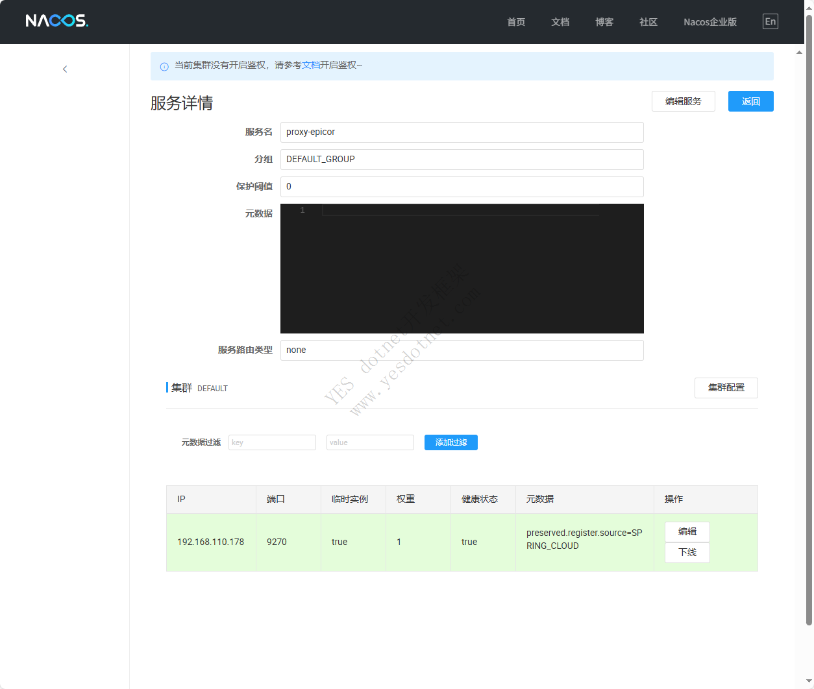Click the 编辑服务 button

coord(684,101)
